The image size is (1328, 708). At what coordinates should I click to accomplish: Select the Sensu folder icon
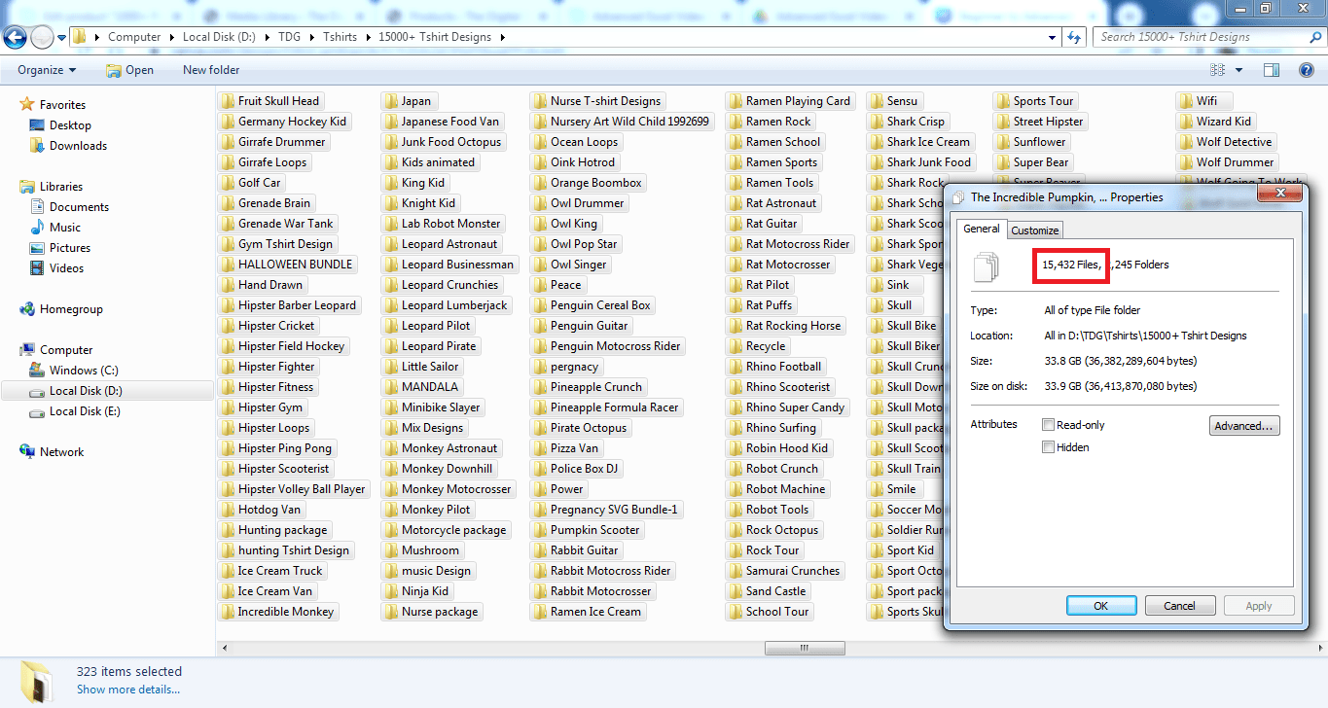876,101
